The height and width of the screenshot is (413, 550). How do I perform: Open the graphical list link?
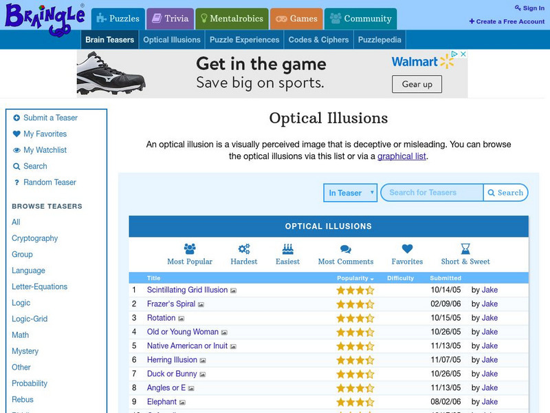point(401,156)
